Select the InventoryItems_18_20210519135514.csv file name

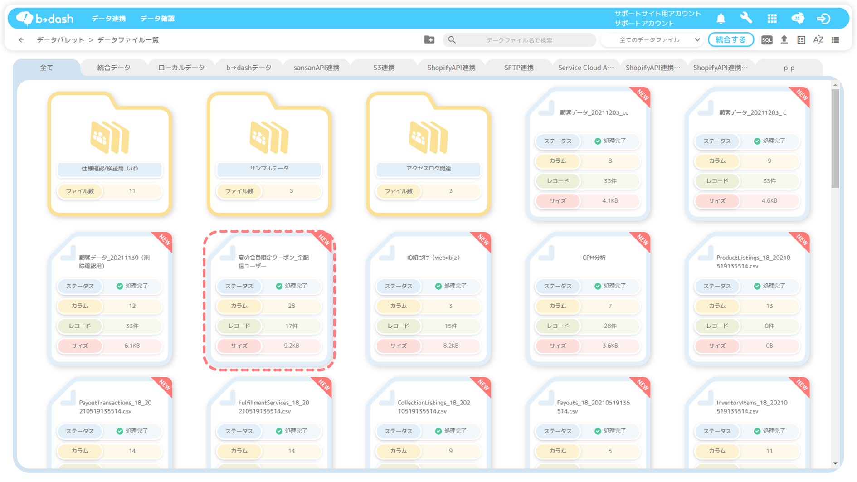click(x=752, y=407)
